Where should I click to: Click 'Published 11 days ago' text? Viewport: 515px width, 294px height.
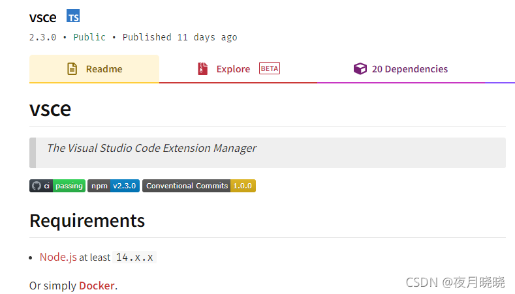click(x=179, y=37)
